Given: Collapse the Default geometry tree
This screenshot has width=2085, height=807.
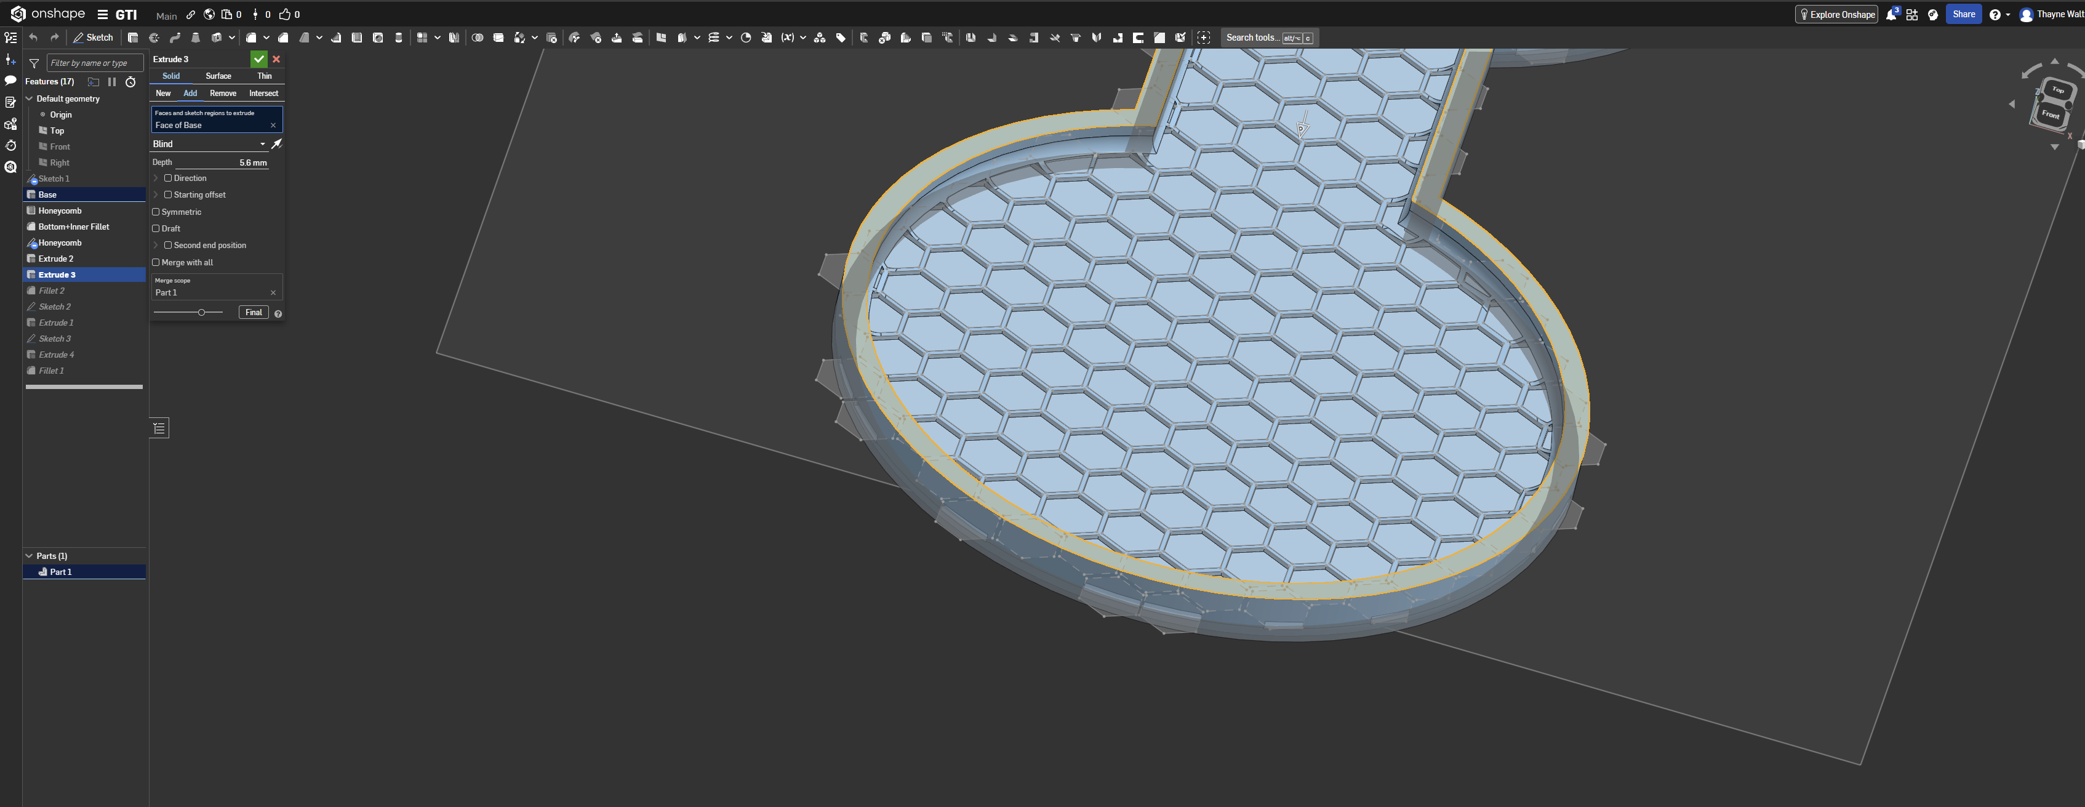Looking at the screenshot, I should (30, 98).
